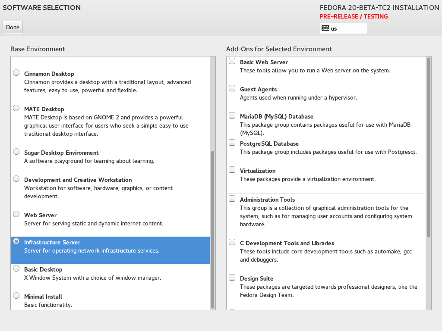Image resolution: width=442 pixels, height=331 pixels.
Task: Click the Done button
Action: (x=13, y=27)
